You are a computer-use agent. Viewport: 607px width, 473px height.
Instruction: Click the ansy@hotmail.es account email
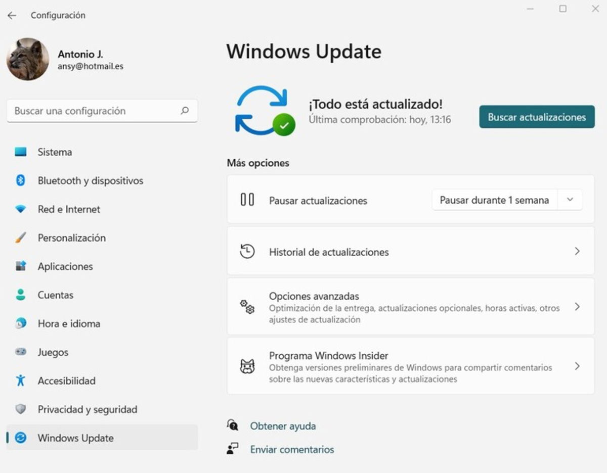(91, 66)
